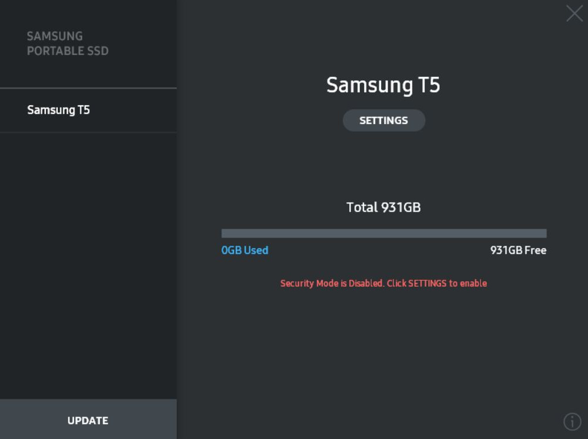Click the right end of the storage bar
This screenshot has height=439, width=588.
tap(543, 233)
